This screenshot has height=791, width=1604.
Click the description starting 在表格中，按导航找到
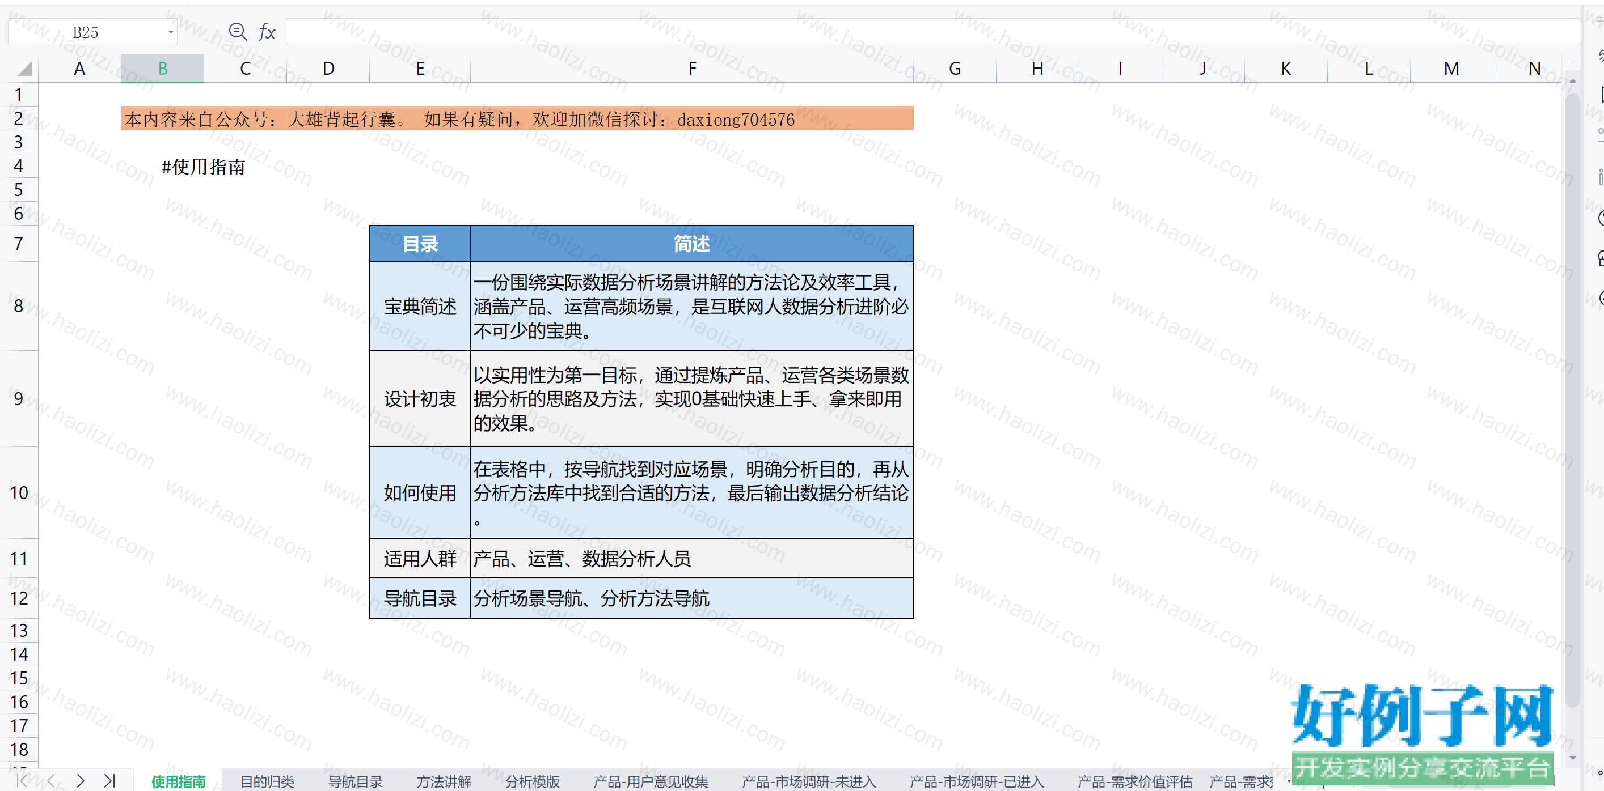[x=692, y=492]
